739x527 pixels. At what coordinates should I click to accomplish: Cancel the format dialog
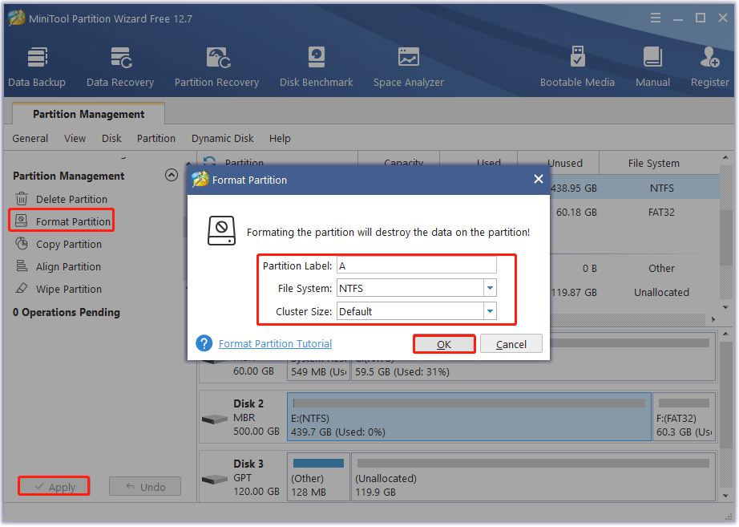click(511, 344)
